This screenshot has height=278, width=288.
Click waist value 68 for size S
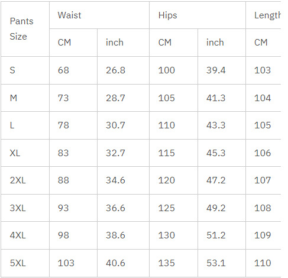pos(63,70)
